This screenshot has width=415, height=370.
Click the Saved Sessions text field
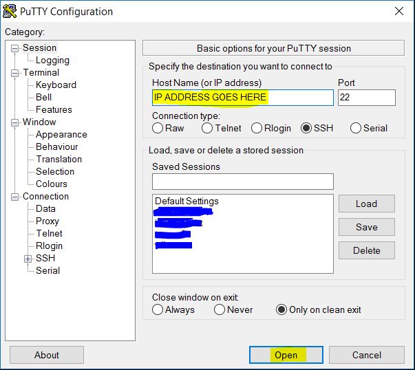click(x=243, y=182)
